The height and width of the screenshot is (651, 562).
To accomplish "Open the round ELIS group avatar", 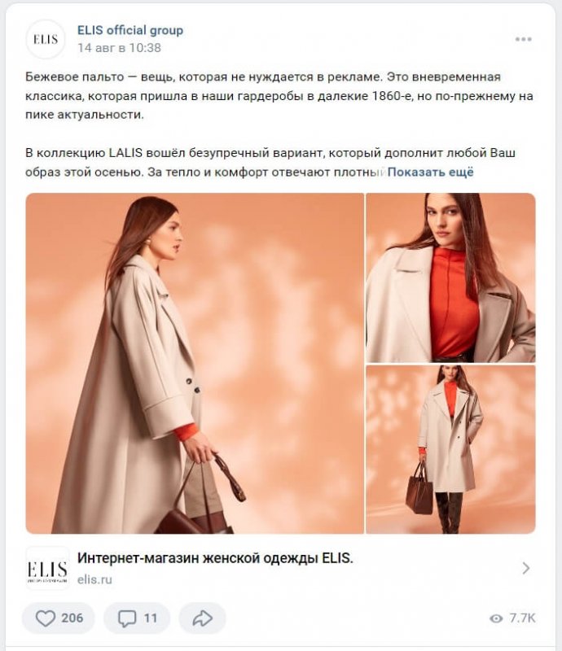I will 46,39.
